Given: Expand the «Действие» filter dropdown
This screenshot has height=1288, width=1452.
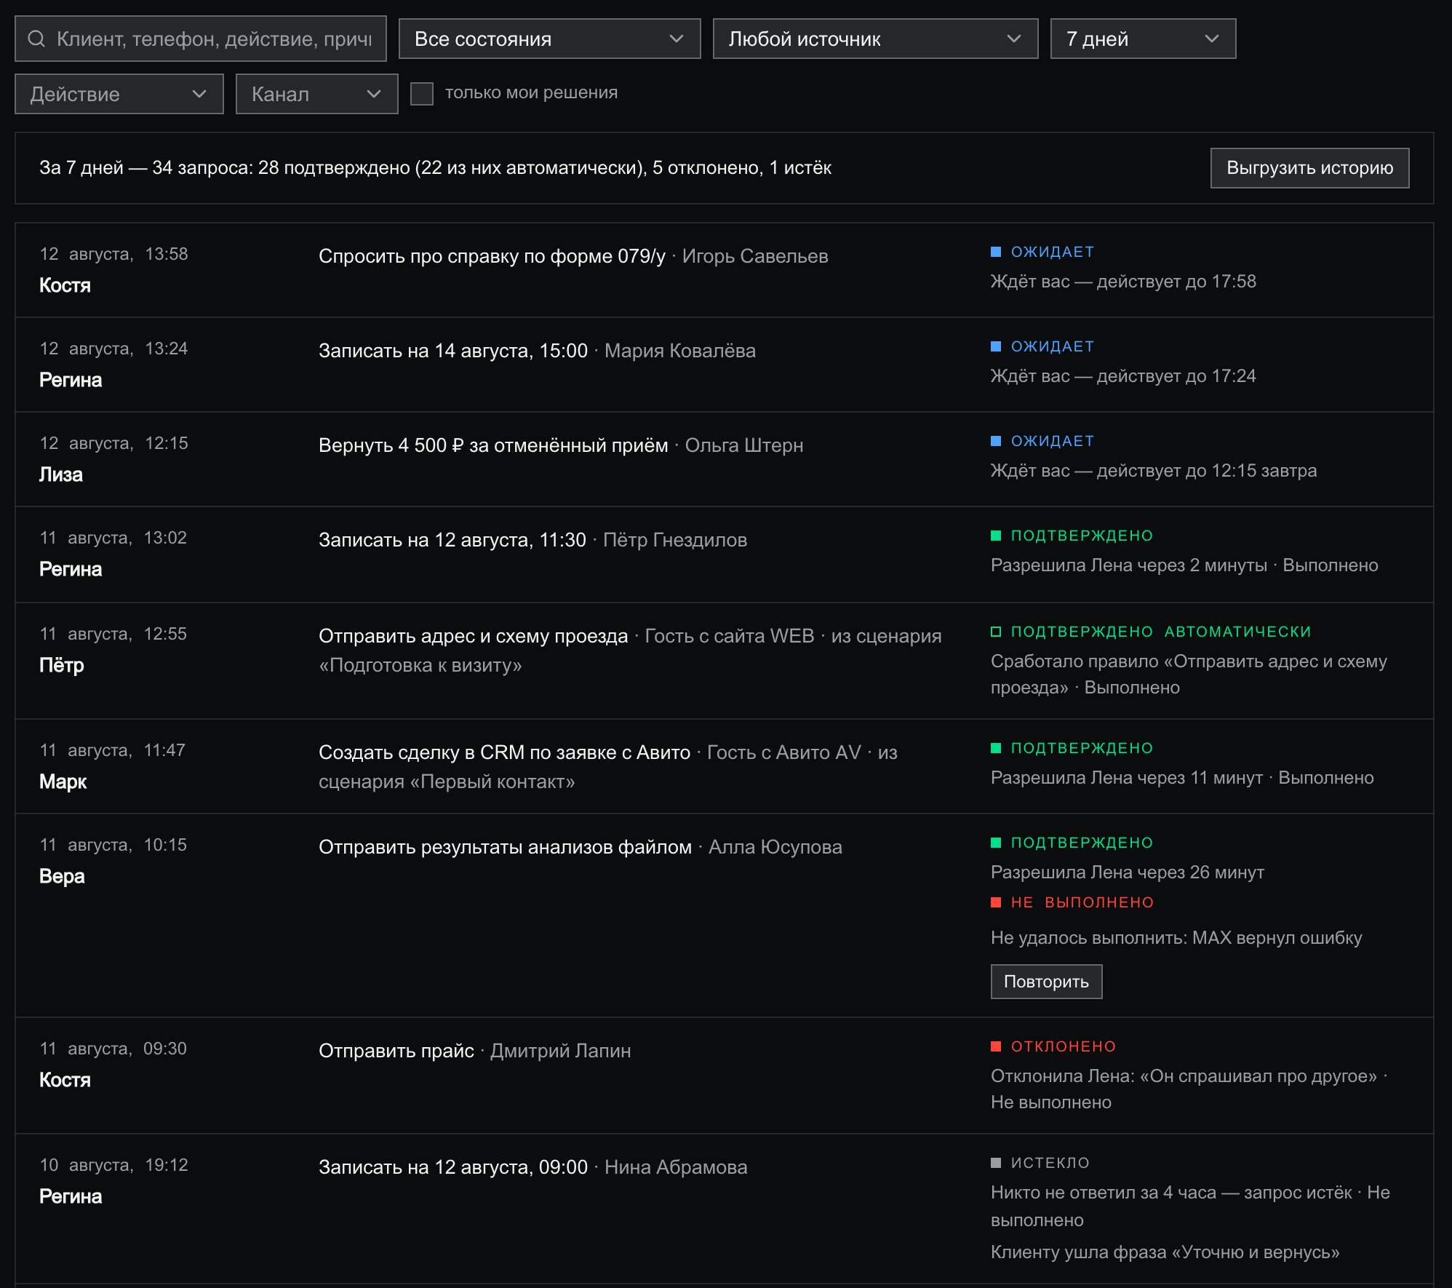Looking at the screenshot, I should 119,94.
